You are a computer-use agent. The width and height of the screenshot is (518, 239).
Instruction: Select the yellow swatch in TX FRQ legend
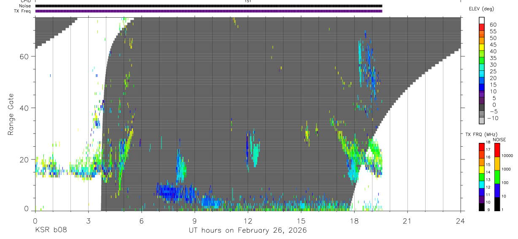482,169
